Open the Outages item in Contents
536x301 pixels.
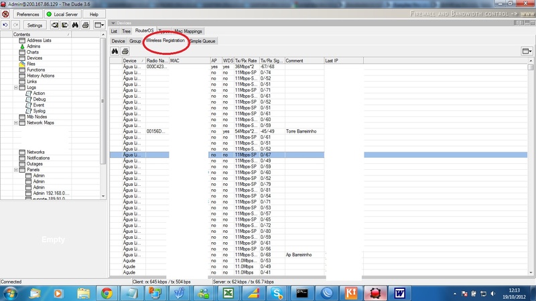click(35, 164)
